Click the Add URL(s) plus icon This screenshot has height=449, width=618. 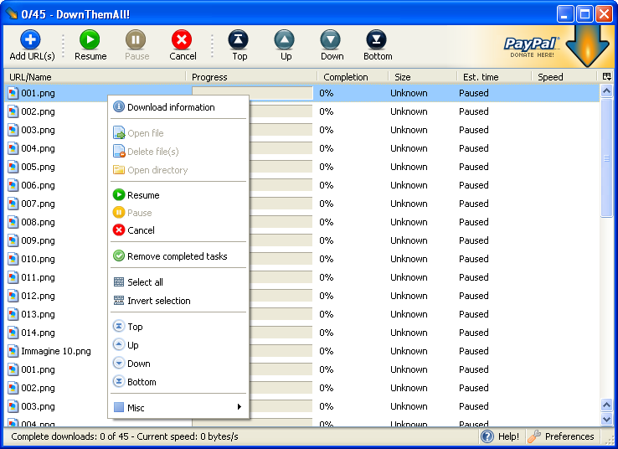click(30, 39)
